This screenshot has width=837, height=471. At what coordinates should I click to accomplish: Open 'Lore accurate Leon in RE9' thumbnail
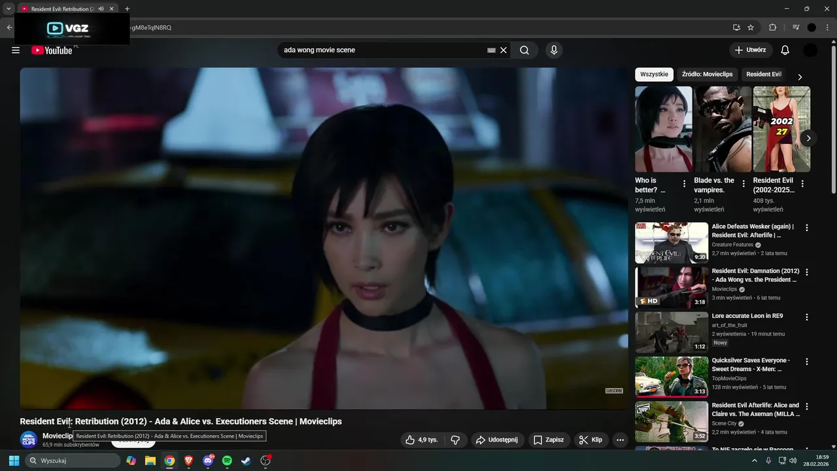[672, 332]
